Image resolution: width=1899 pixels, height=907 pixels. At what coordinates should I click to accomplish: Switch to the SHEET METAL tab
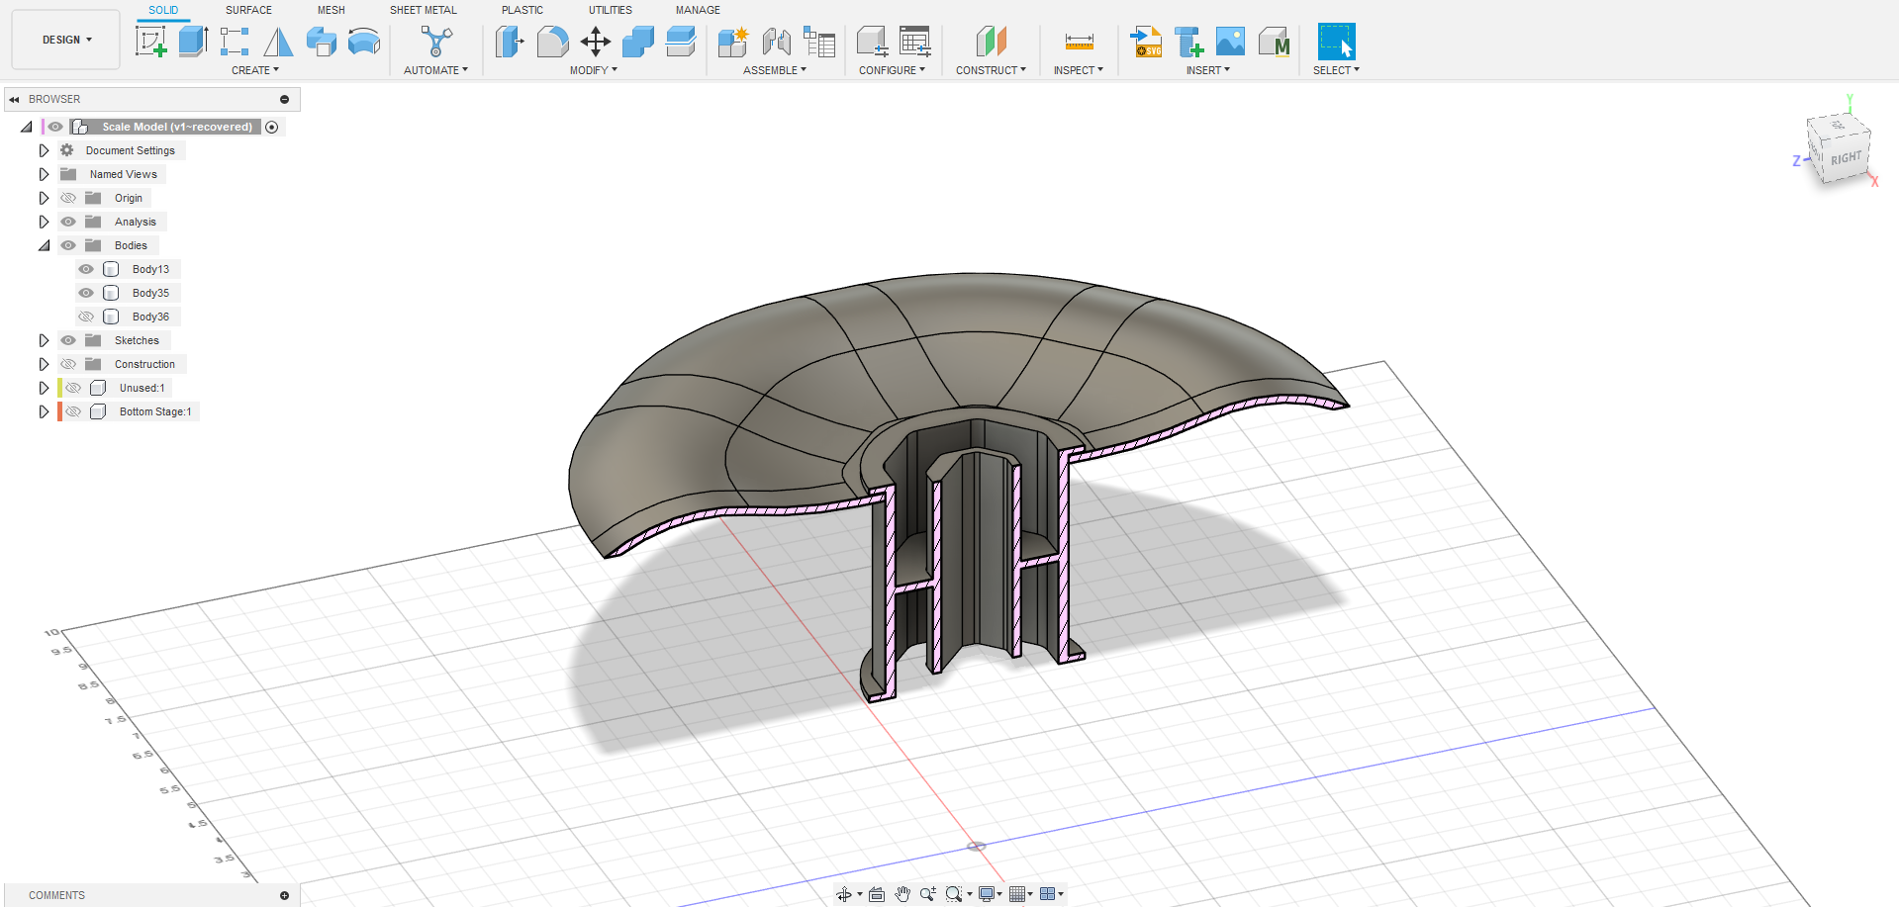[x=424, y=10]
